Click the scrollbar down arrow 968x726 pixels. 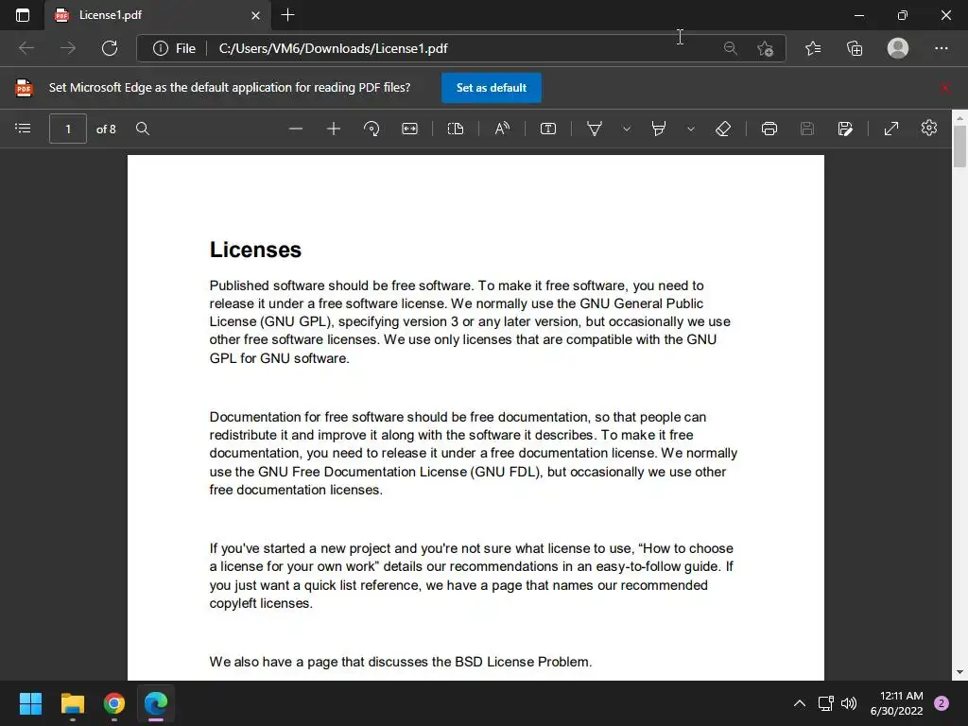pyautogui.click(x=959, y=672)
